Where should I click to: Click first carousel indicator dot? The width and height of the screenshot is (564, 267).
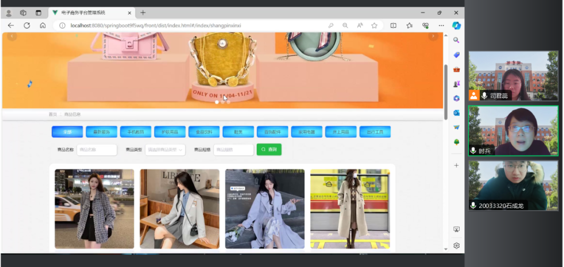click(217, 102)
